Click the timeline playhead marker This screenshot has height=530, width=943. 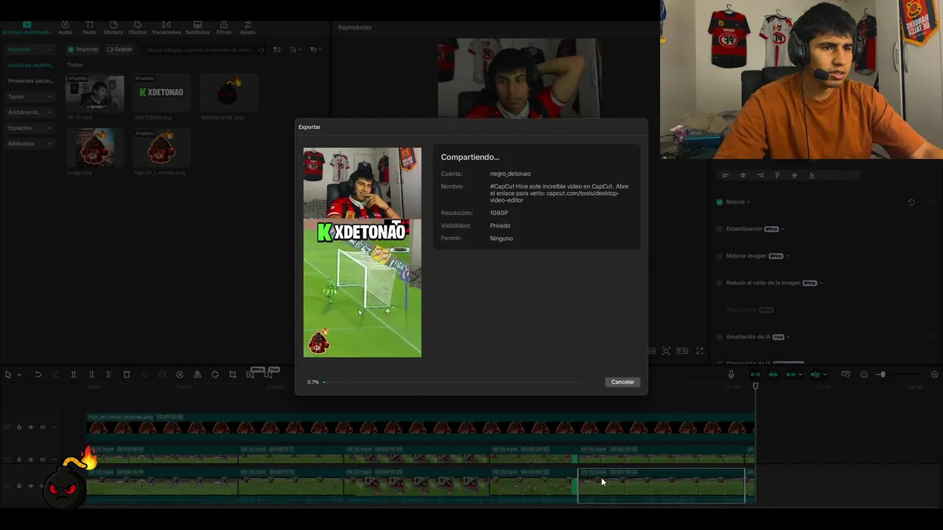(755, 386)
